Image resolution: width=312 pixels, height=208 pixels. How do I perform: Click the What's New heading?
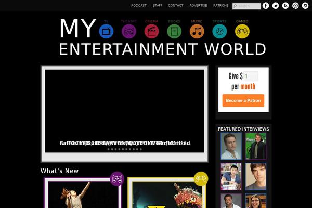(59, 171)
